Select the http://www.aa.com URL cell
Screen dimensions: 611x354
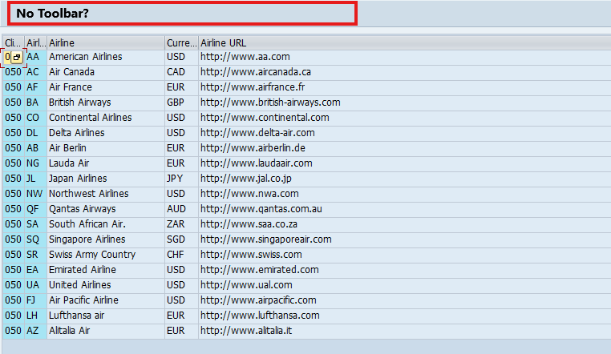pyautogui.click(x=404, y=57)
